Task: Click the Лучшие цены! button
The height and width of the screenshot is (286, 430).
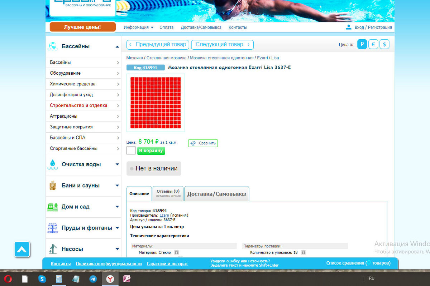Action: tap(82, 27)
